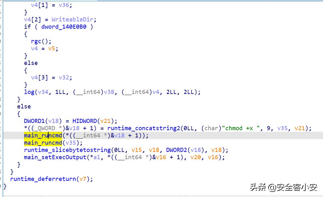The width and height of the screenshot is (323, 197).
Task: Select v36 in the v4[1] assignment
Action: coord(64,5)
